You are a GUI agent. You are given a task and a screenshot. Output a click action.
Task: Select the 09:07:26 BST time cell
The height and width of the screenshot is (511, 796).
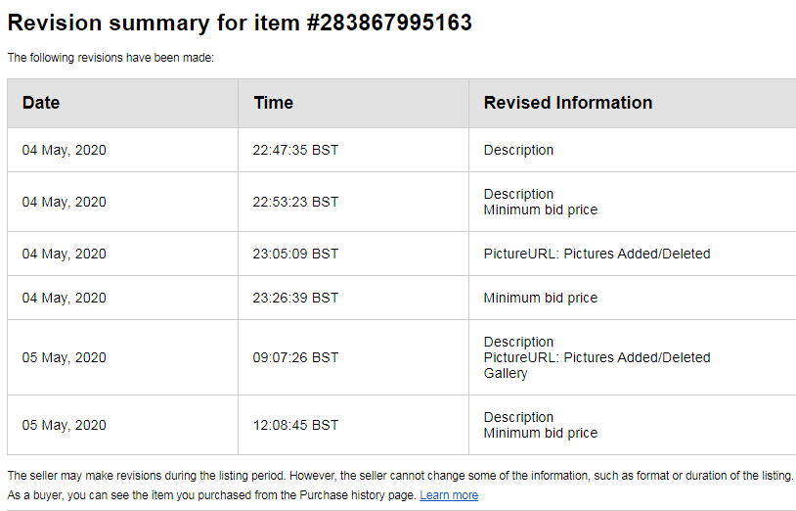(295, 357)
